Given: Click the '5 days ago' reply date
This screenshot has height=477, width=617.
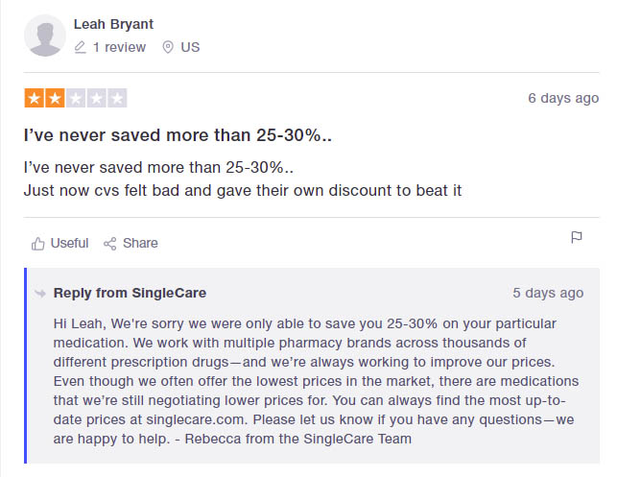Looking at the screenshot, I should [x=548, y=293].
